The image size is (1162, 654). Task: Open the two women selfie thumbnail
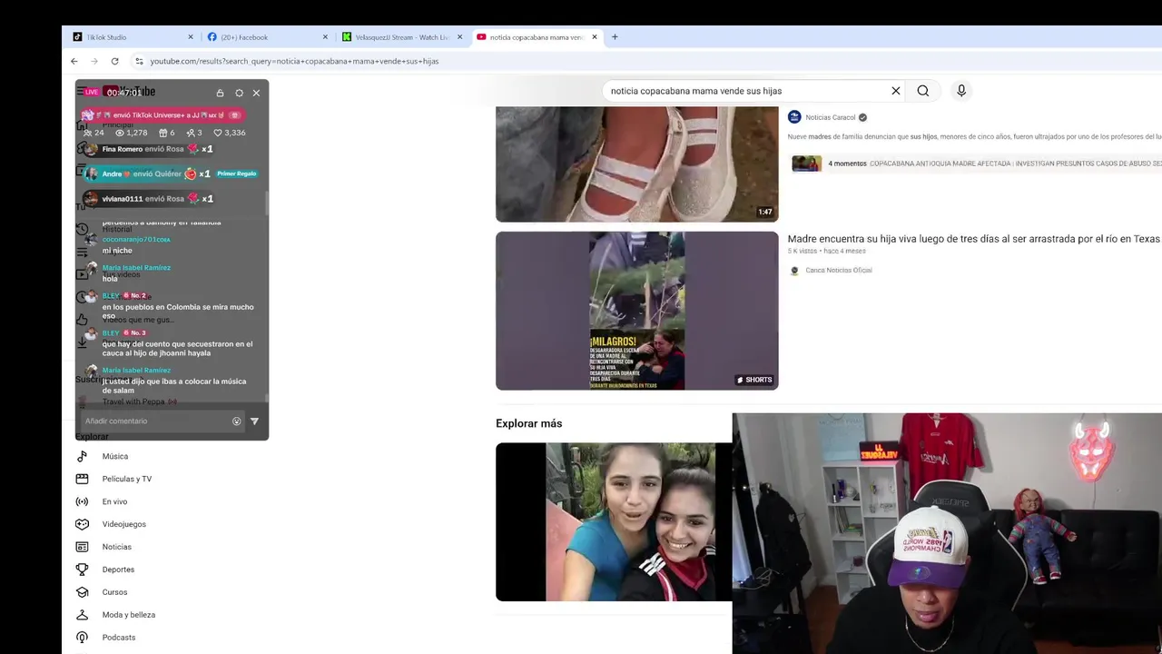(614, 521)
